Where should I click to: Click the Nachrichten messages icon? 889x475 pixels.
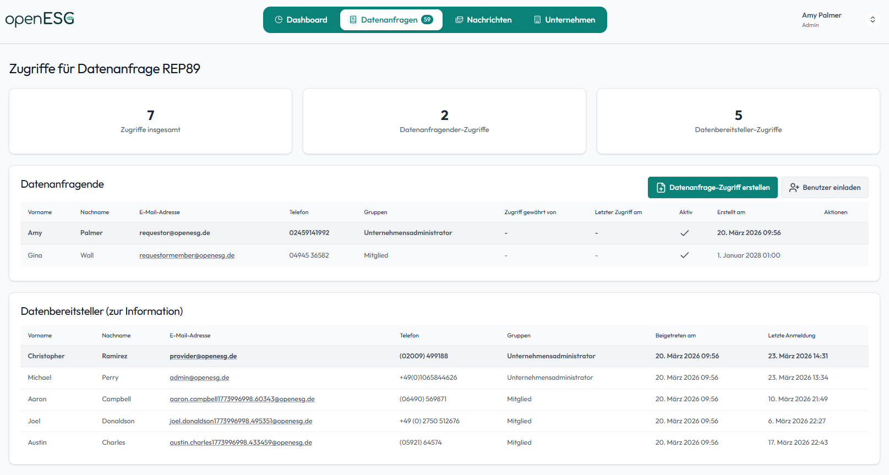[459, 20]
